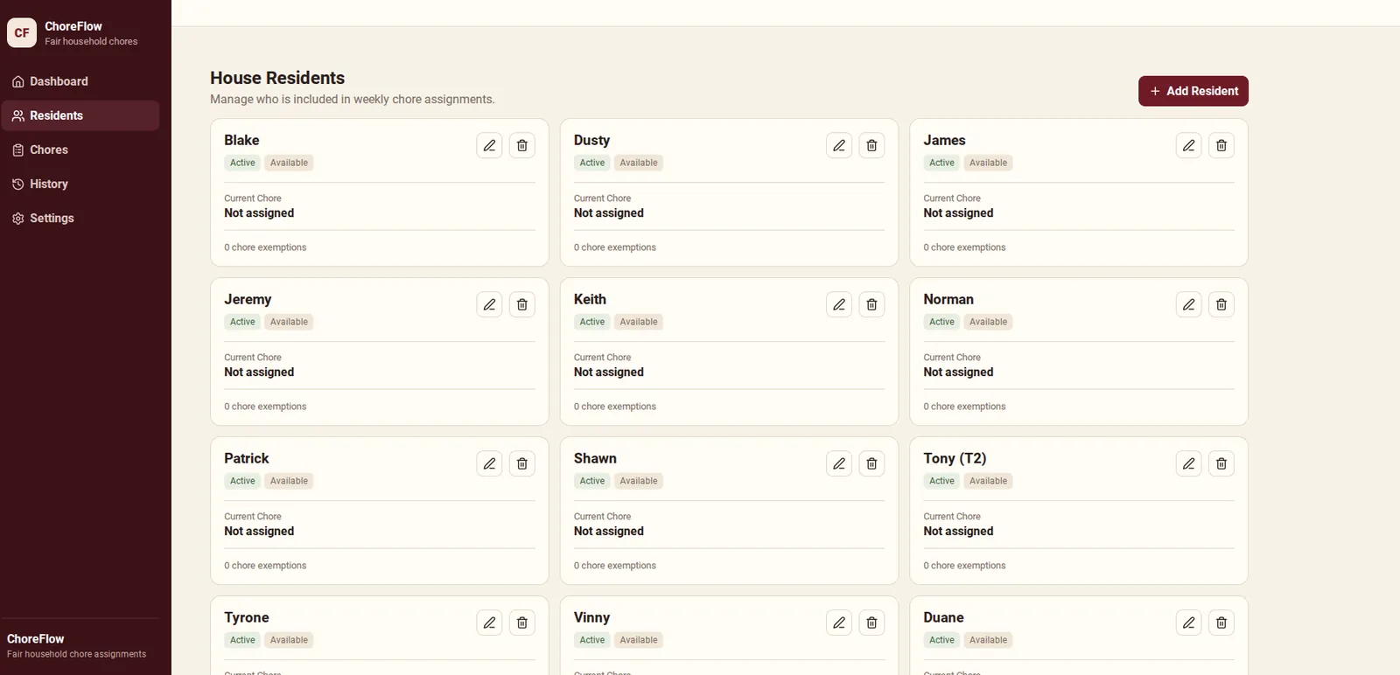Click the 'Tony (T2)' name heading
1400x675 pixels.
tap(955, 458)
